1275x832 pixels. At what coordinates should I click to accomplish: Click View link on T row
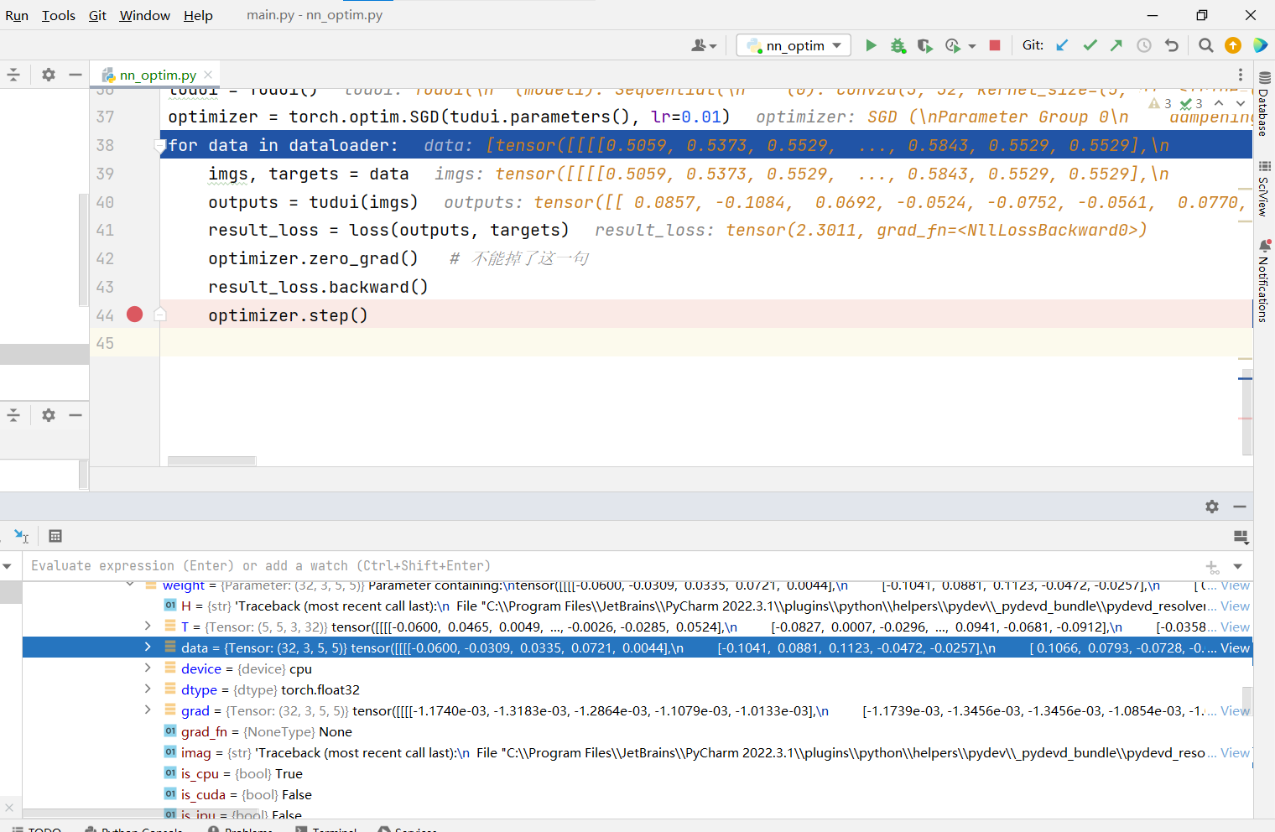[x=1235, y=627]
